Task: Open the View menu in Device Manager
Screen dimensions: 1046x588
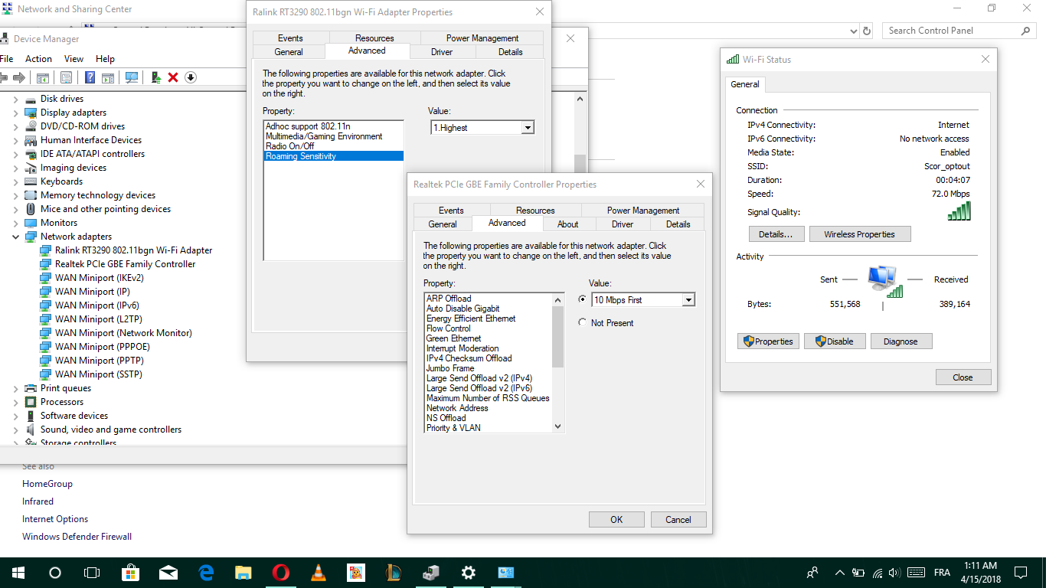Action: point(74,59)
